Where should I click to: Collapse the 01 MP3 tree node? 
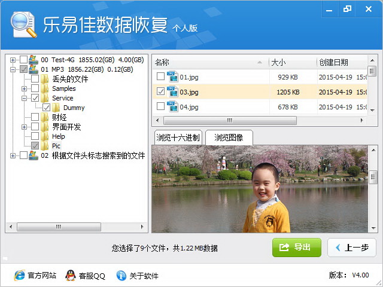click(13, 69)
